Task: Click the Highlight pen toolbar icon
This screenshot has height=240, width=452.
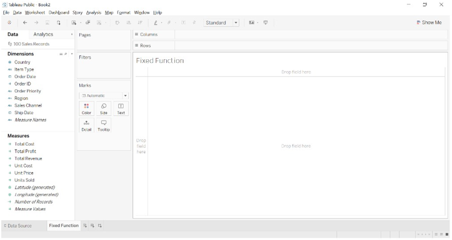Action: (156, 22)
